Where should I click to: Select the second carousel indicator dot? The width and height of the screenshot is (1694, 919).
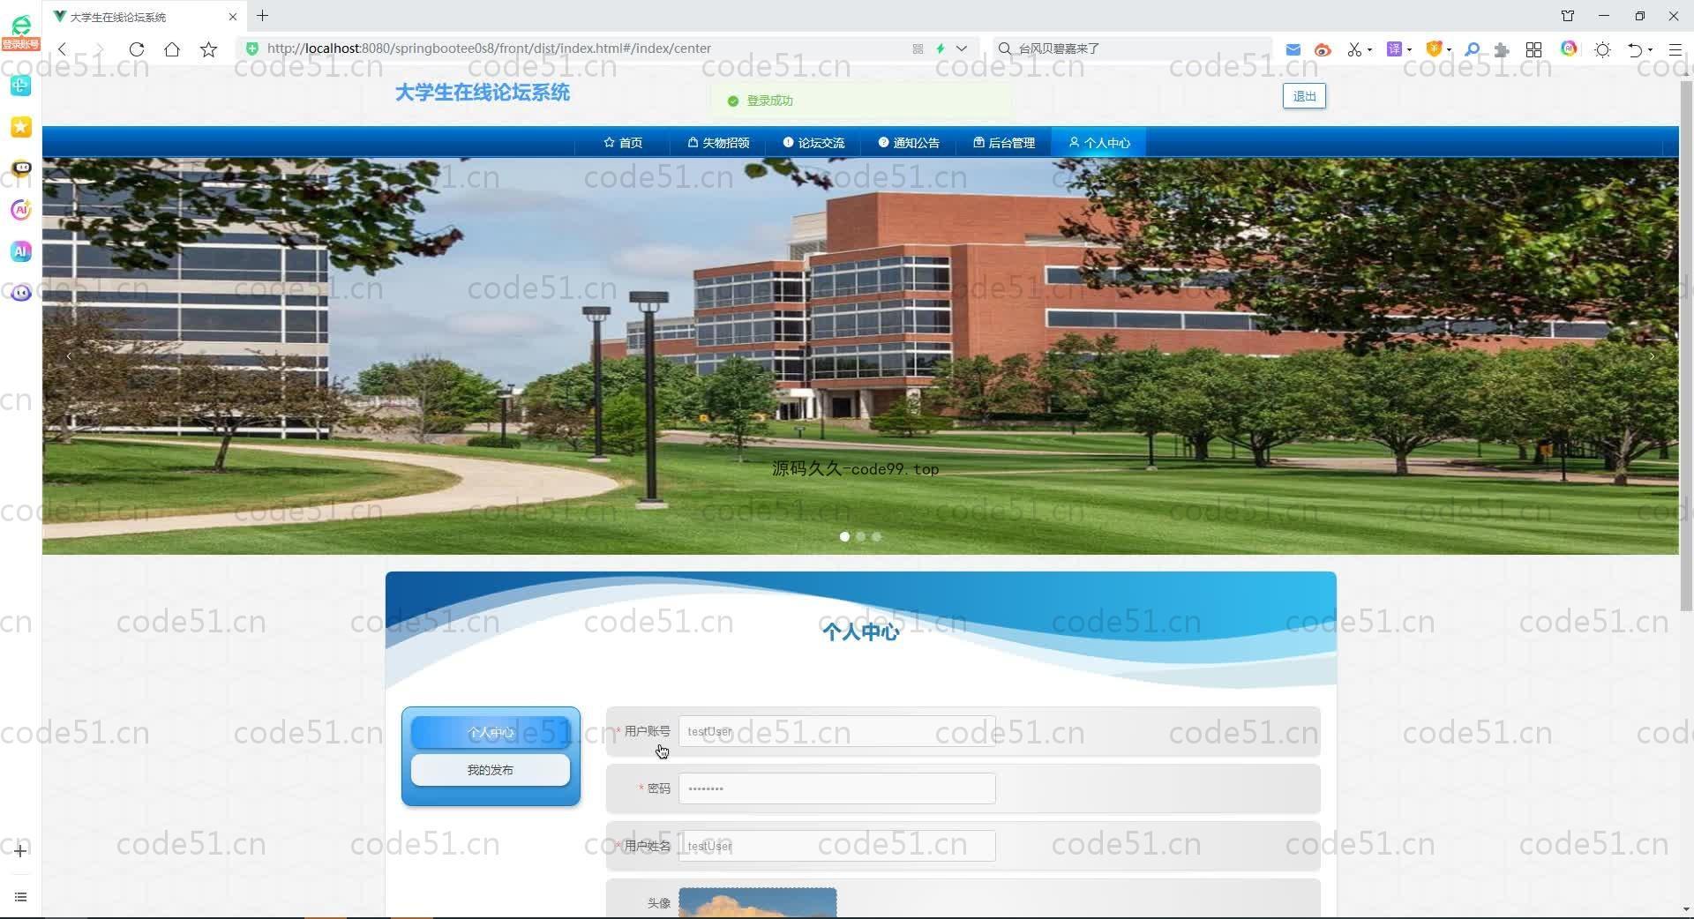(860, 536)
